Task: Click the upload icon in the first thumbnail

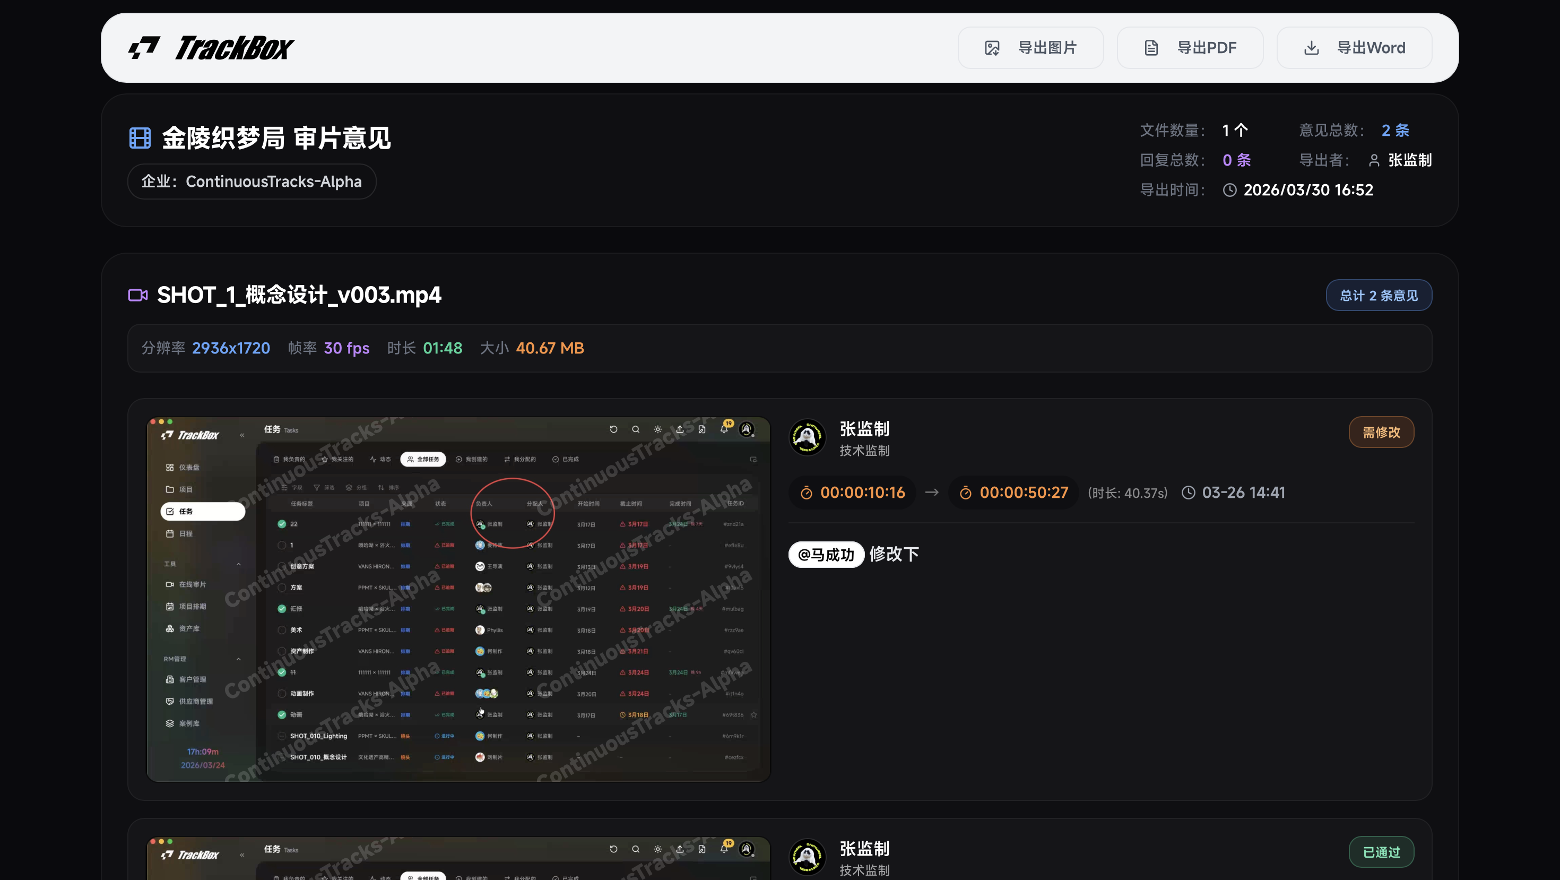Action: tap(680, 429)
